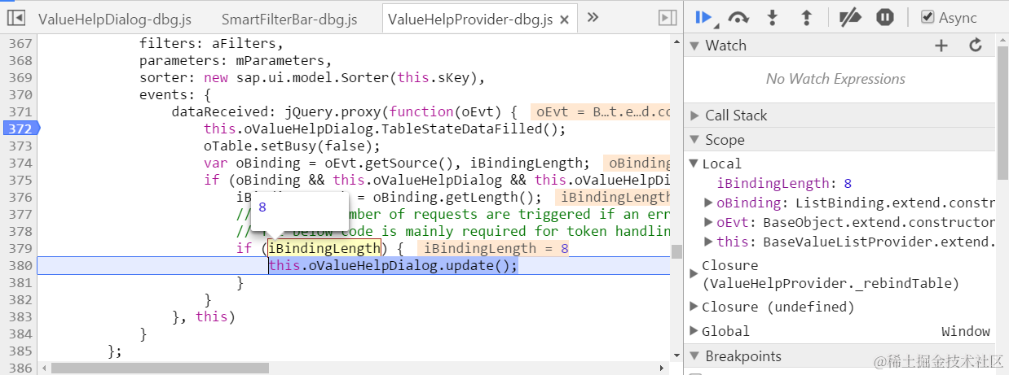Click the 'Window' value of Global
Viewport: 1009px width, 375px height.
[966, 331]
